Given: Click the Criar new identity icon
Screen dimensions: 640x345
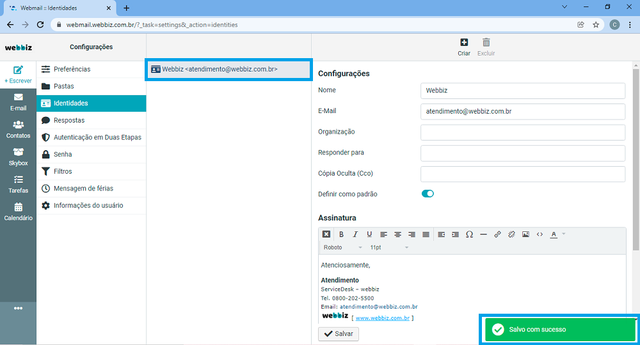Looking at the screenshot, I should point(464,43).
